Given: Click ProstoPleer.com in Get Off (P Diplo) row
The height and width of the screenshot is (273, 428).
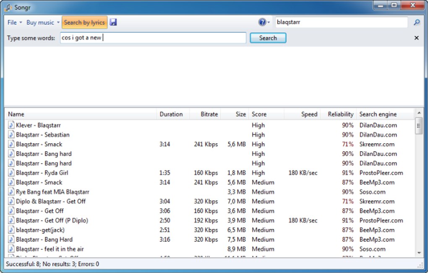Looking at the screenshot, I should (381, 220).
